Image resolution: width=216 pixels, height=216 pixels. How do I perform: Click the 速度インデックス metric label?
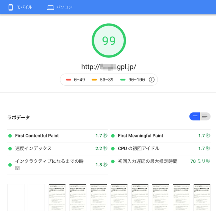[33, 148]
